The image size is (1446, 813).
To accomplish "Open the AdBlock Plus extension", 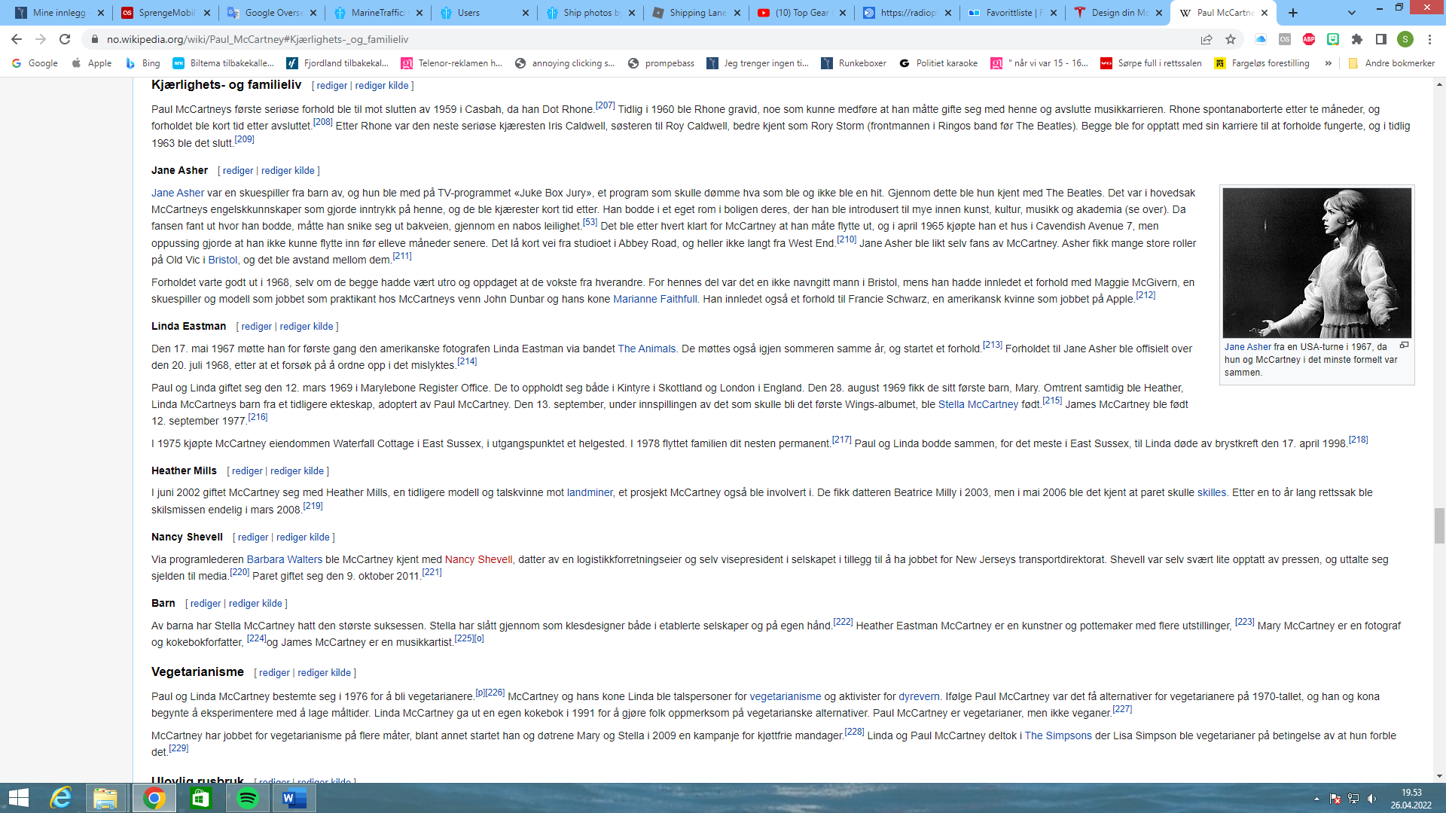I will click(1309, 39).
